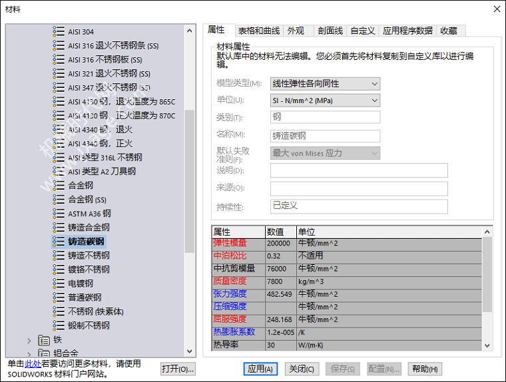This screenshot has width=506, height=382.
Task: Click icon beside AISI 类型 316L 不锈钢
Action: point(59,157)
